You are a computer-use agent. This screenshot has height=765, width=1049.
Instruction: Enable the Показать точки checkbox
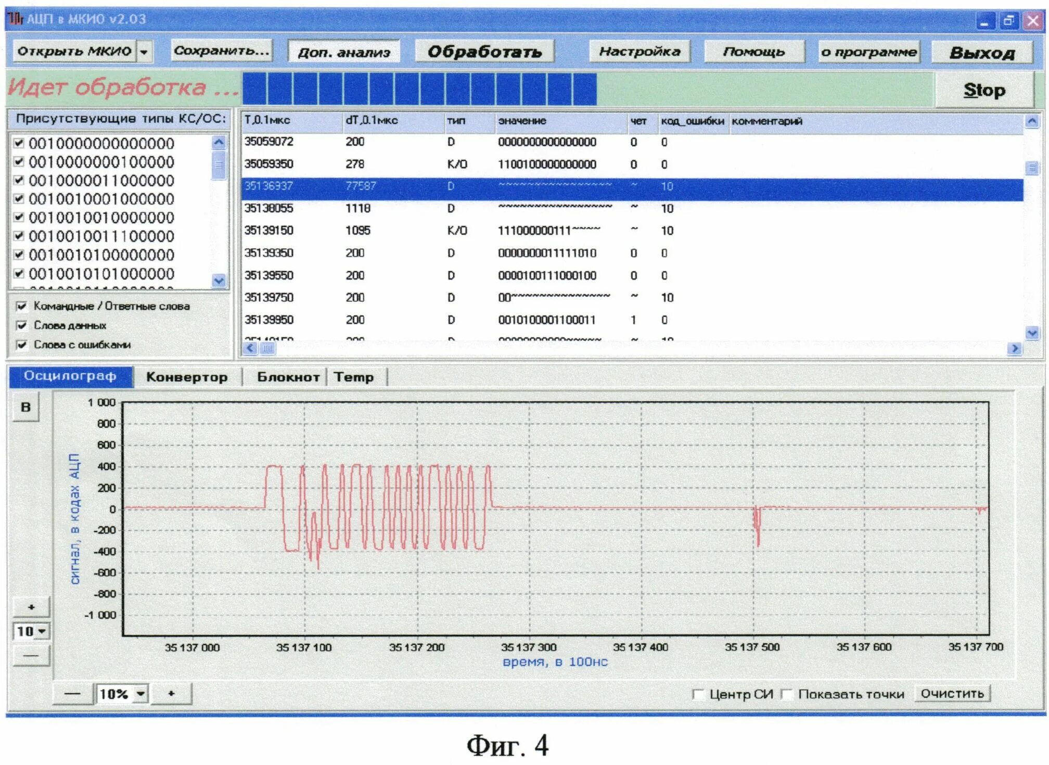tap(787, 694)
